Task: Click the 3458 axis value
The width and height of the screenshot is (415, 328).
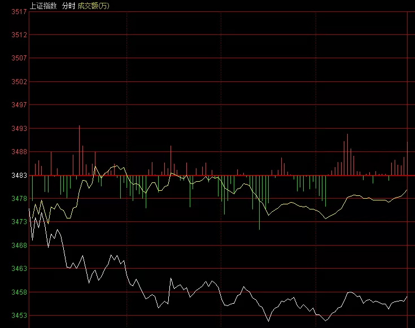Action: tap(19, 292)
